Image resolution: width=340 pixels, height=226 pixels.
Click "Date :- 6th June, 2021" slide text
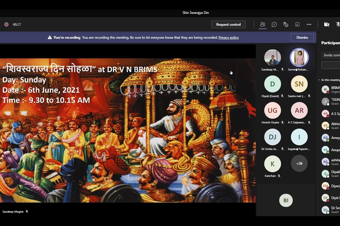(x=41, y=90)
